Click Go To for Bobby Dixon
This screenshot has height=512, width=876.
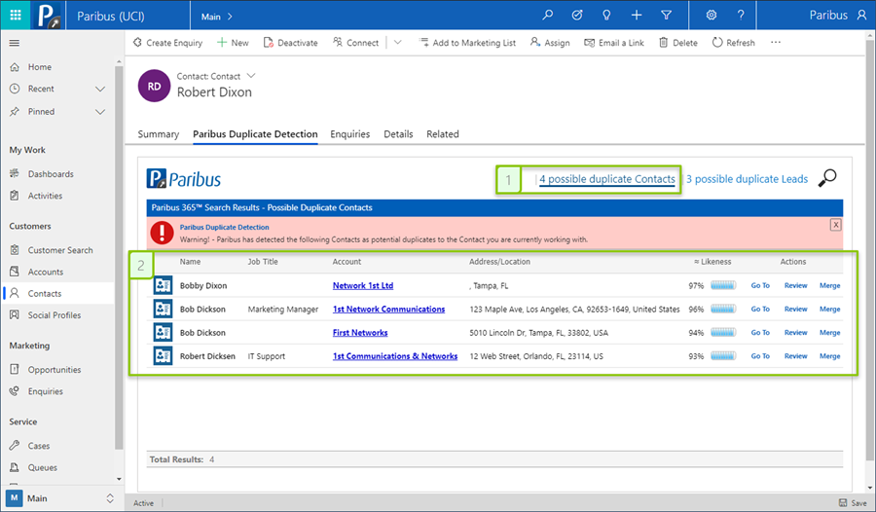pyautogui.click(x=760, y=285)
